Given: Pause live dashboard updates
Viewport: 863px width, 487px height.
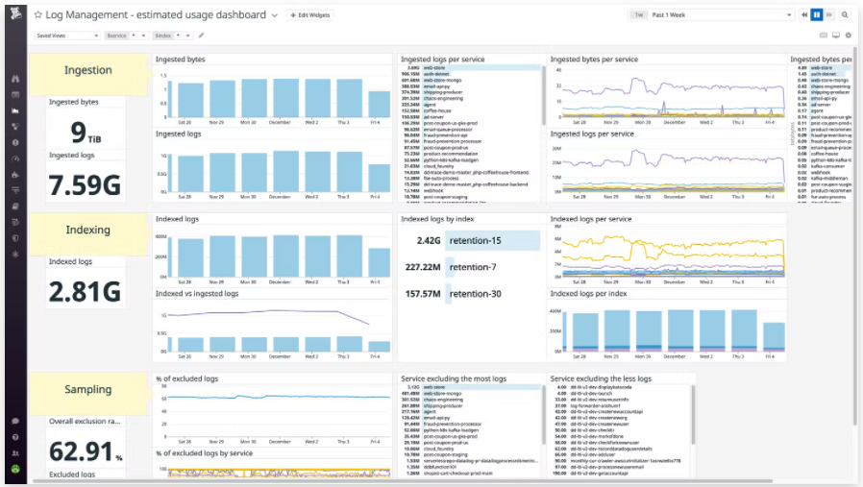Looking at the screenshot, I should click(x=817, y=15).
